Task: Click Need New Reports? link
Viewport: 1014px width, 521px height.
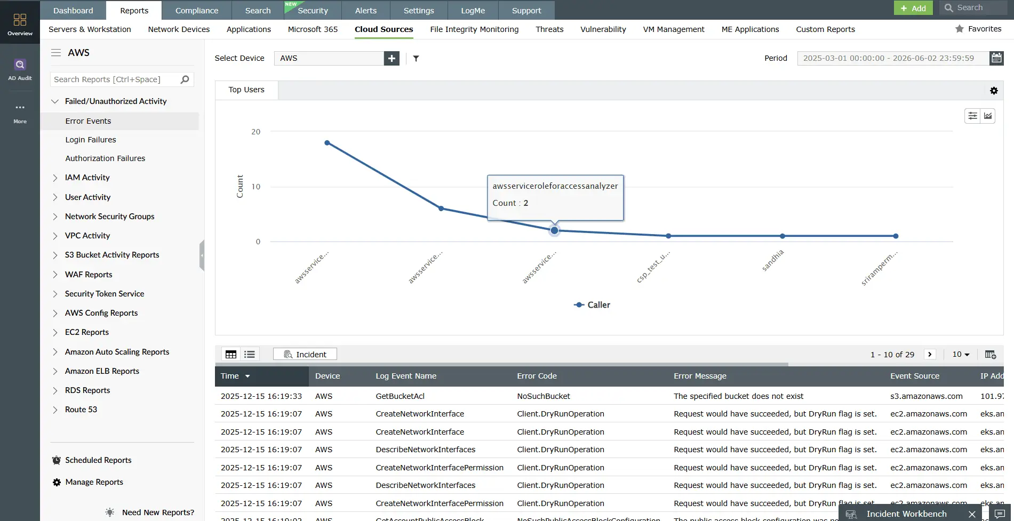Action: 158,512
